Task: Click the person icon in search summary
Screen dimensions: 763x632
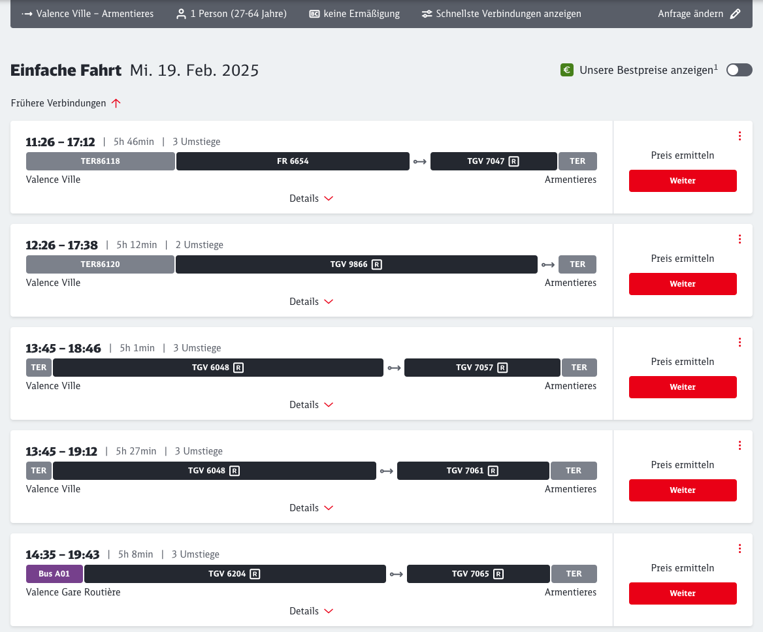Action: tap(181, 14)
